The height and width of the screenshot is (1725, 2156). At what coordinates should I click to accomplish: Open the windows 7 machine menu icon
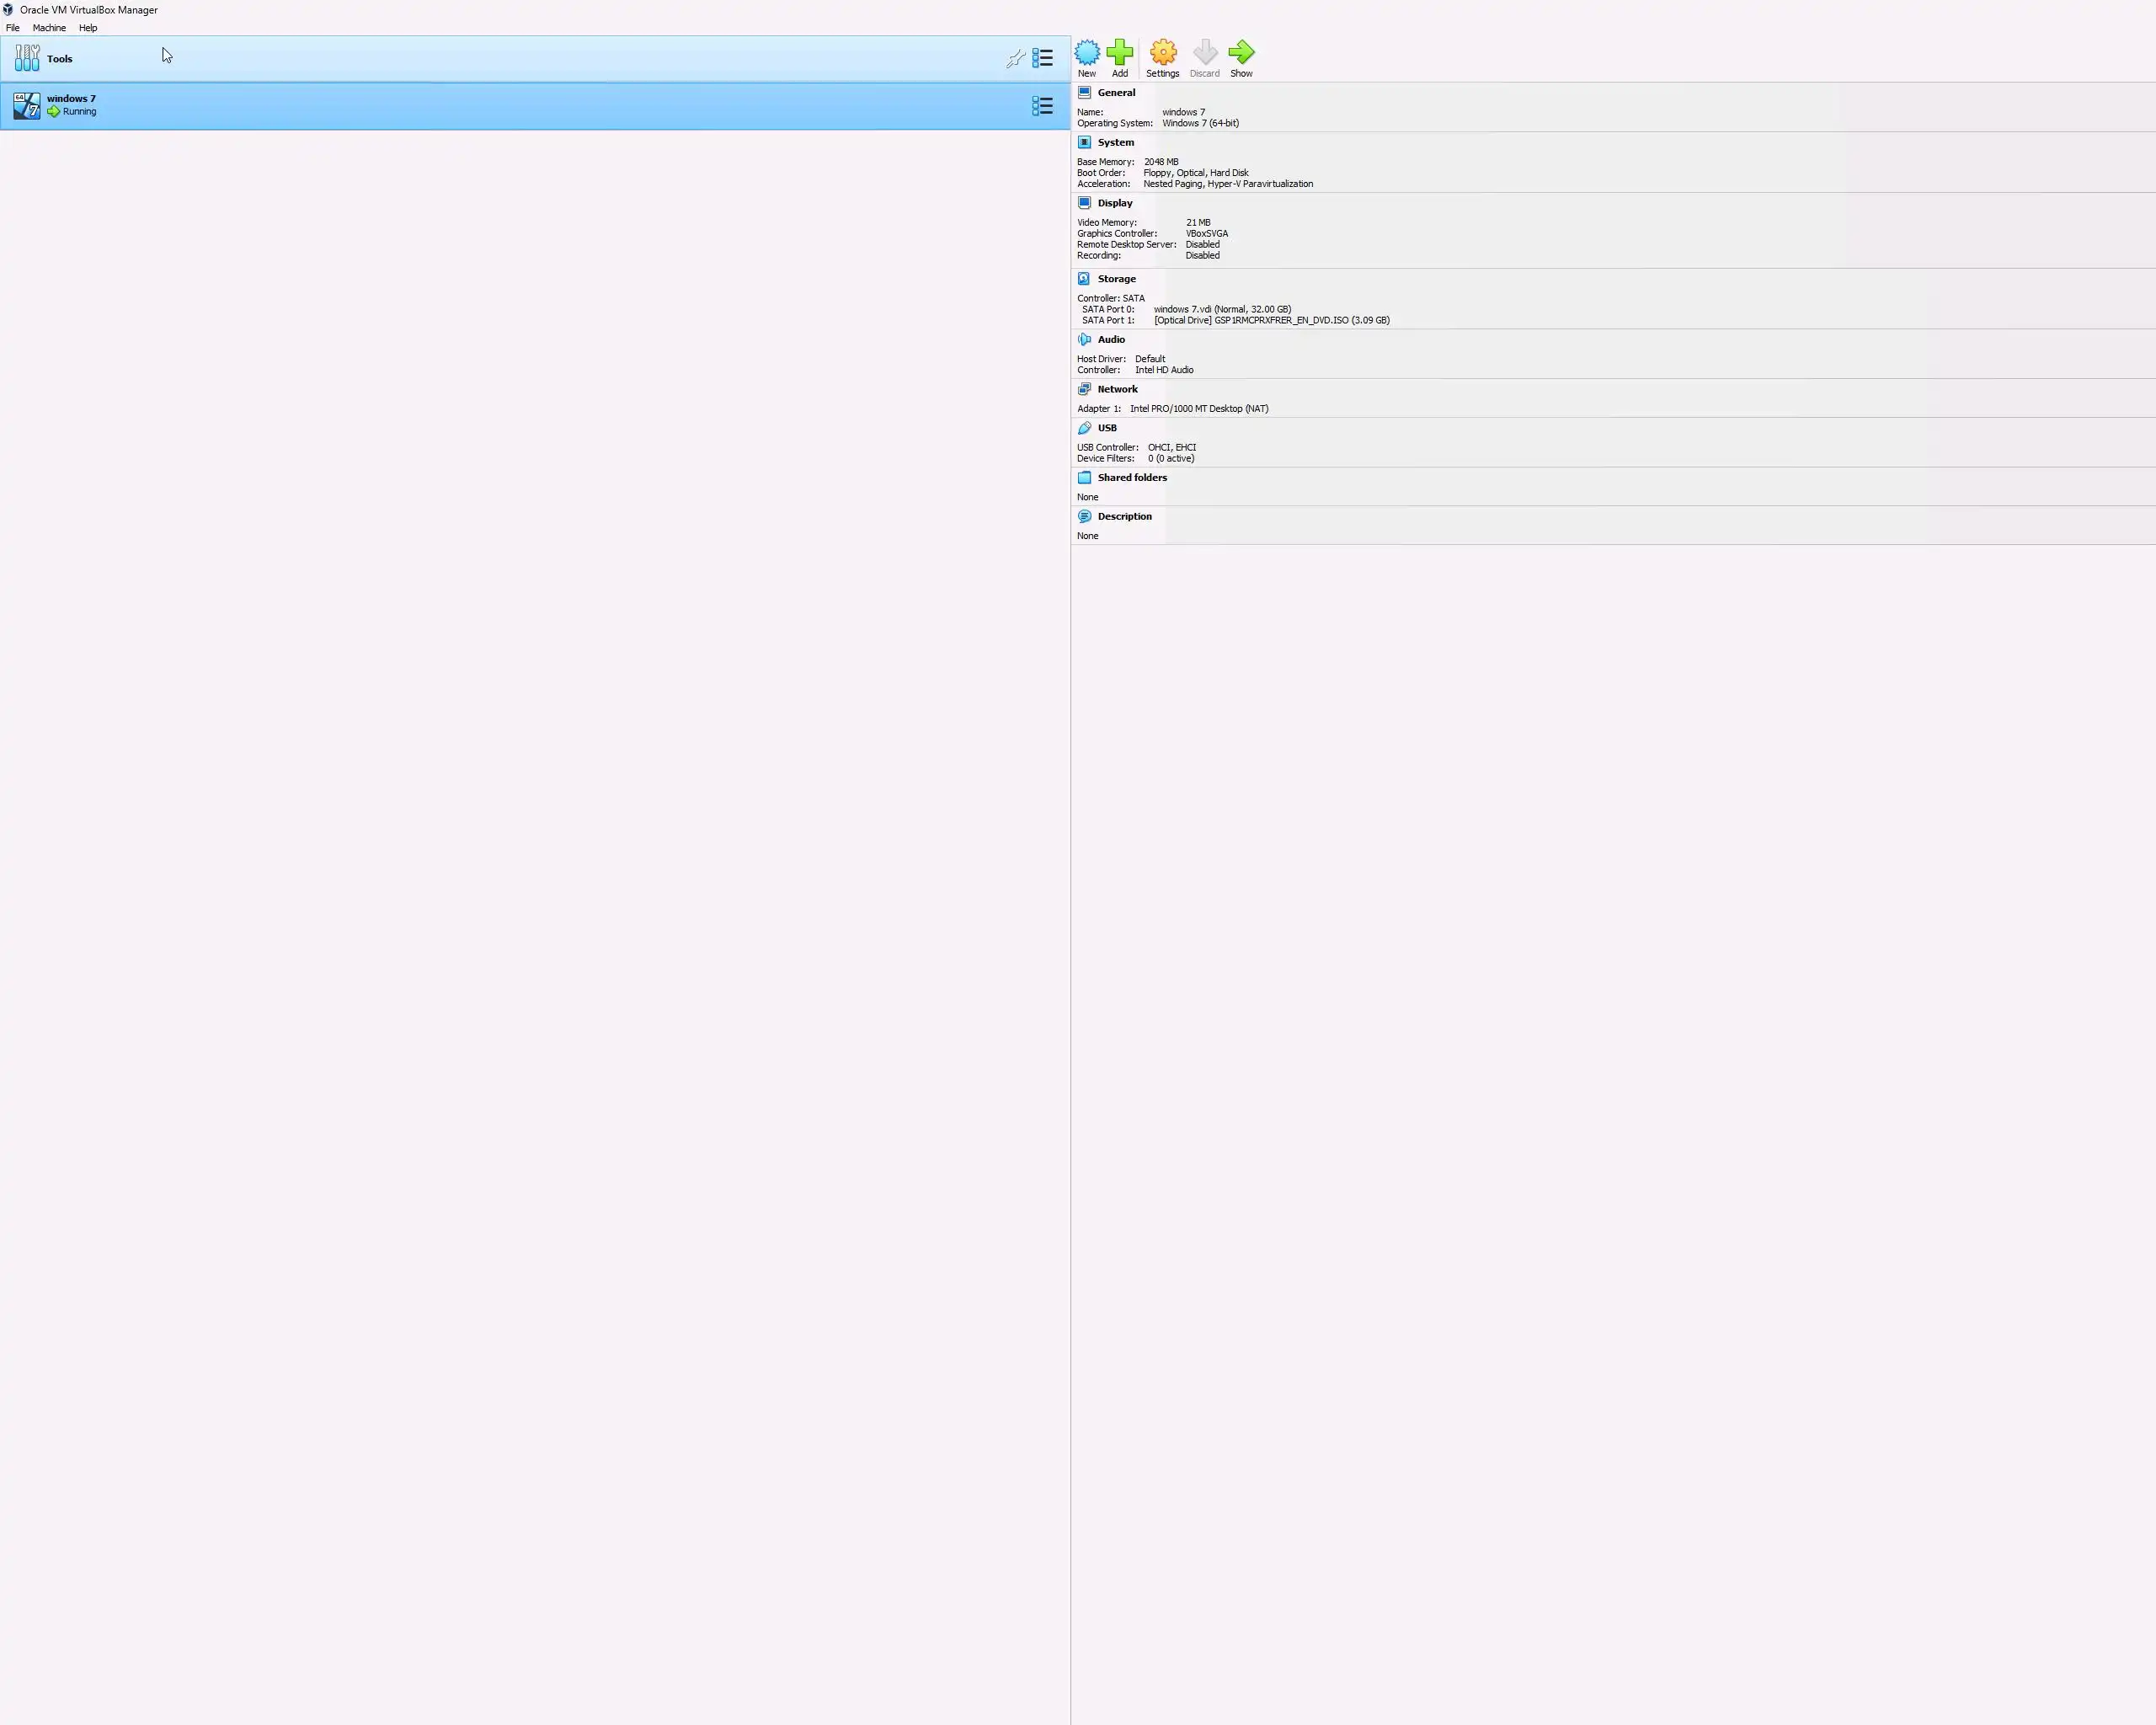(x=1042, y=106)
